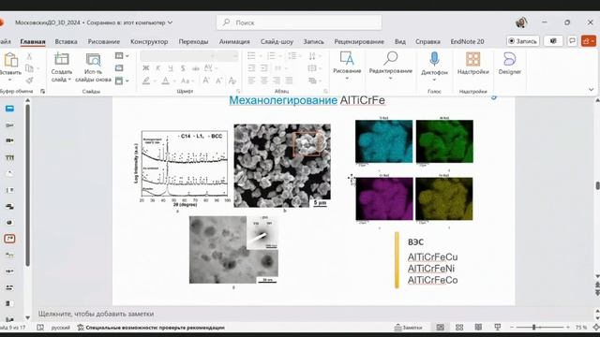Switch to the Главная tab
The image size is (600, 337).
33,41
